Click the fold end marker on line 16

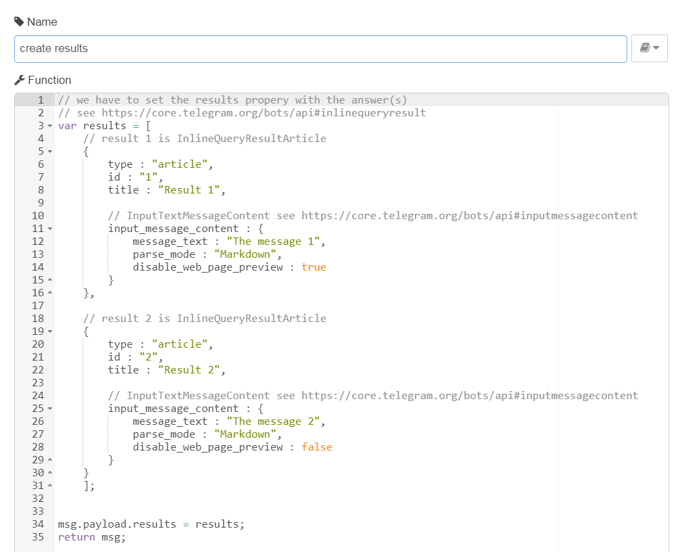coord(50,293)
